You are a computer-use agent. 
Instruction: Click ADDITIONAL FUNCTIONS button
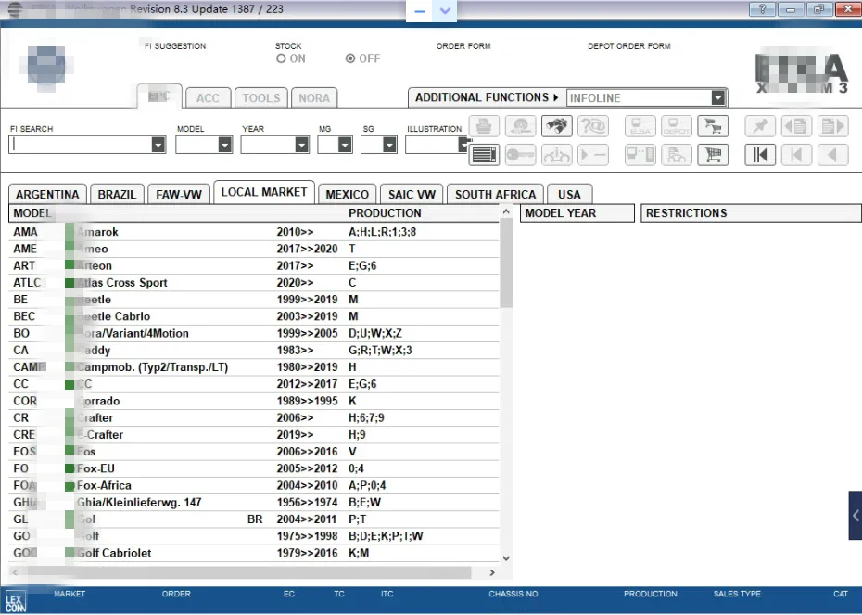click(x=486, y=97)
